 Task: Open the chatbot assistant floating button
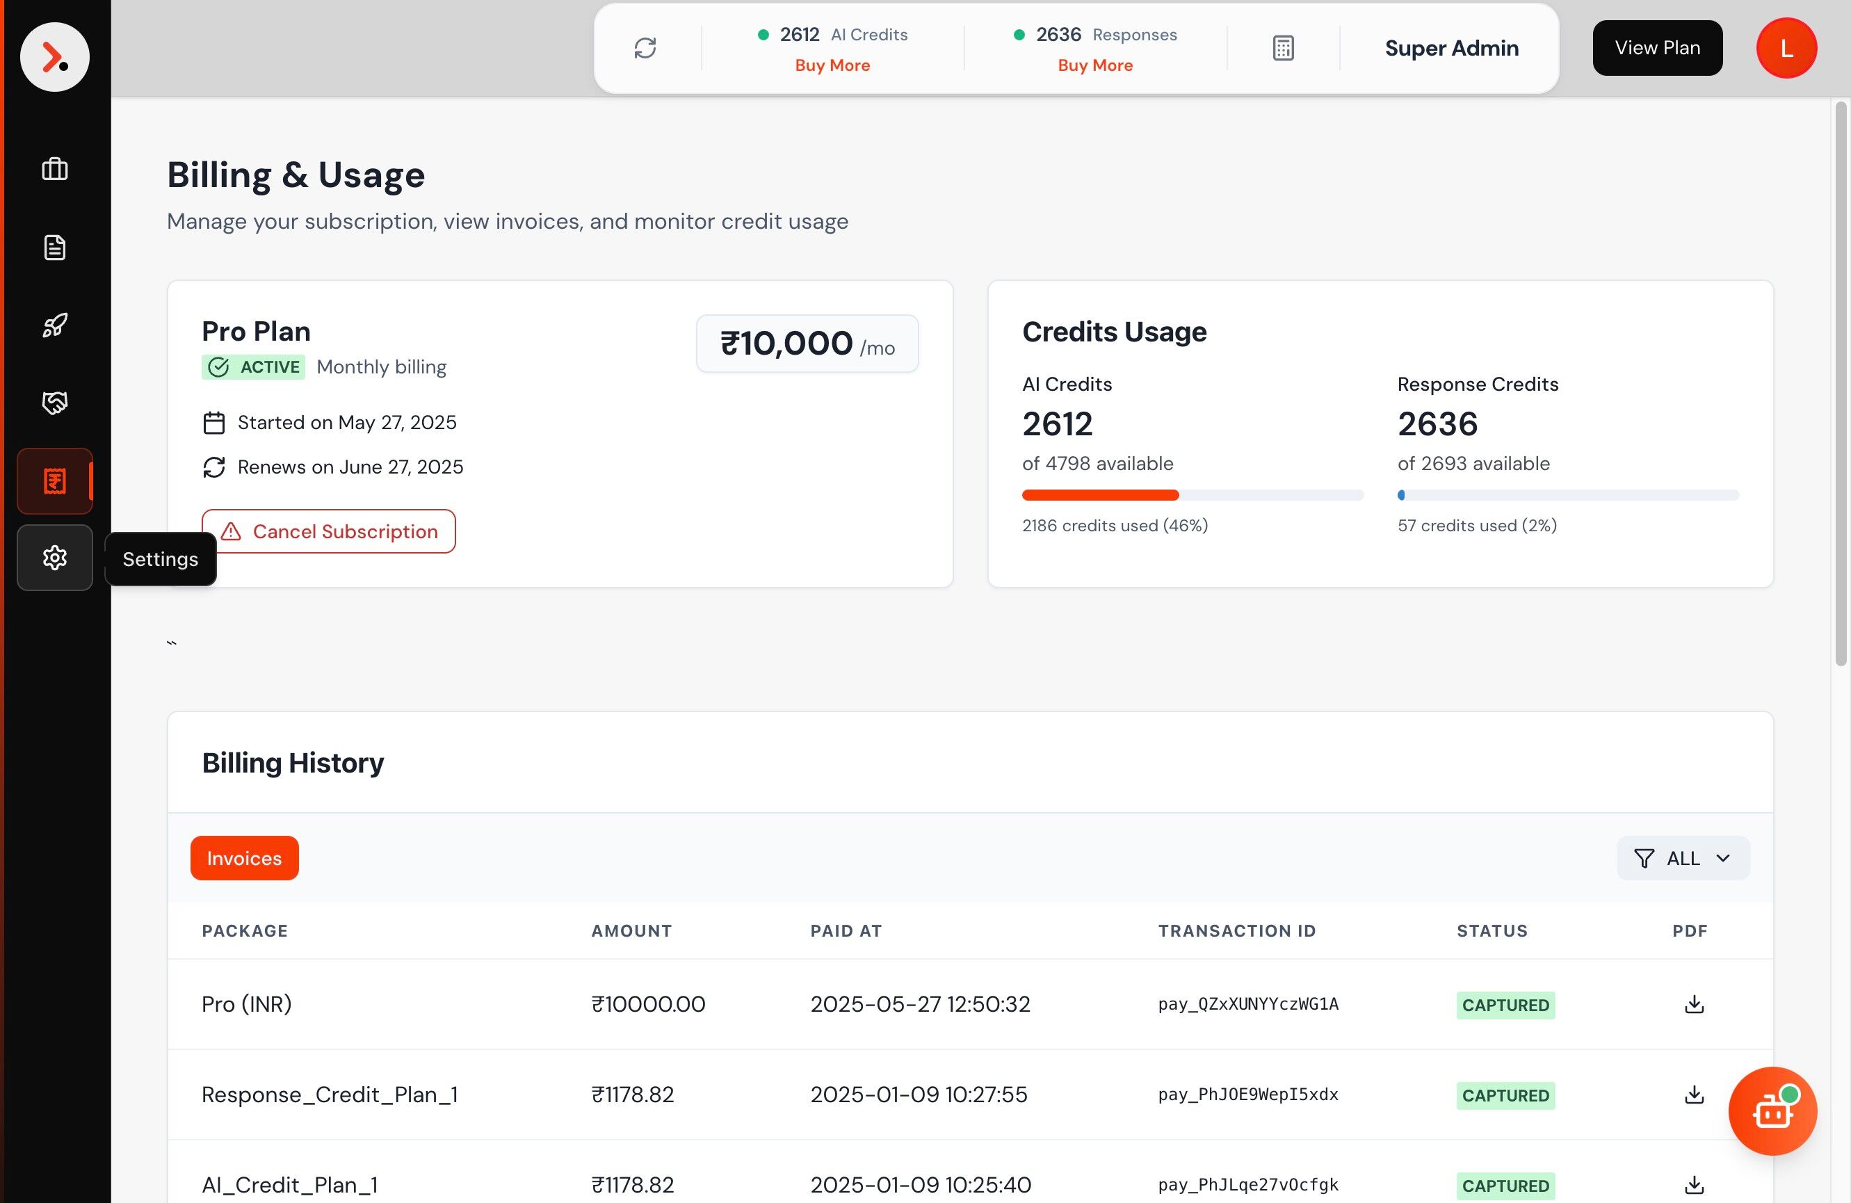(1772, 1111)
